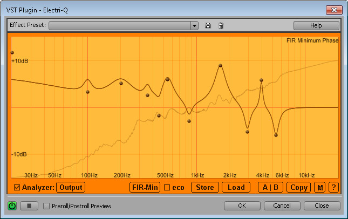Confirm with the OK button
348x219 pixels.
tap(242, 206)
